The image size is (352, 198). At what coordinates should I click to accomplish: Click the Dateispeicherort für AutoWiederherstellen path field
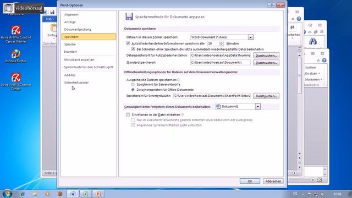click(220, 55)
